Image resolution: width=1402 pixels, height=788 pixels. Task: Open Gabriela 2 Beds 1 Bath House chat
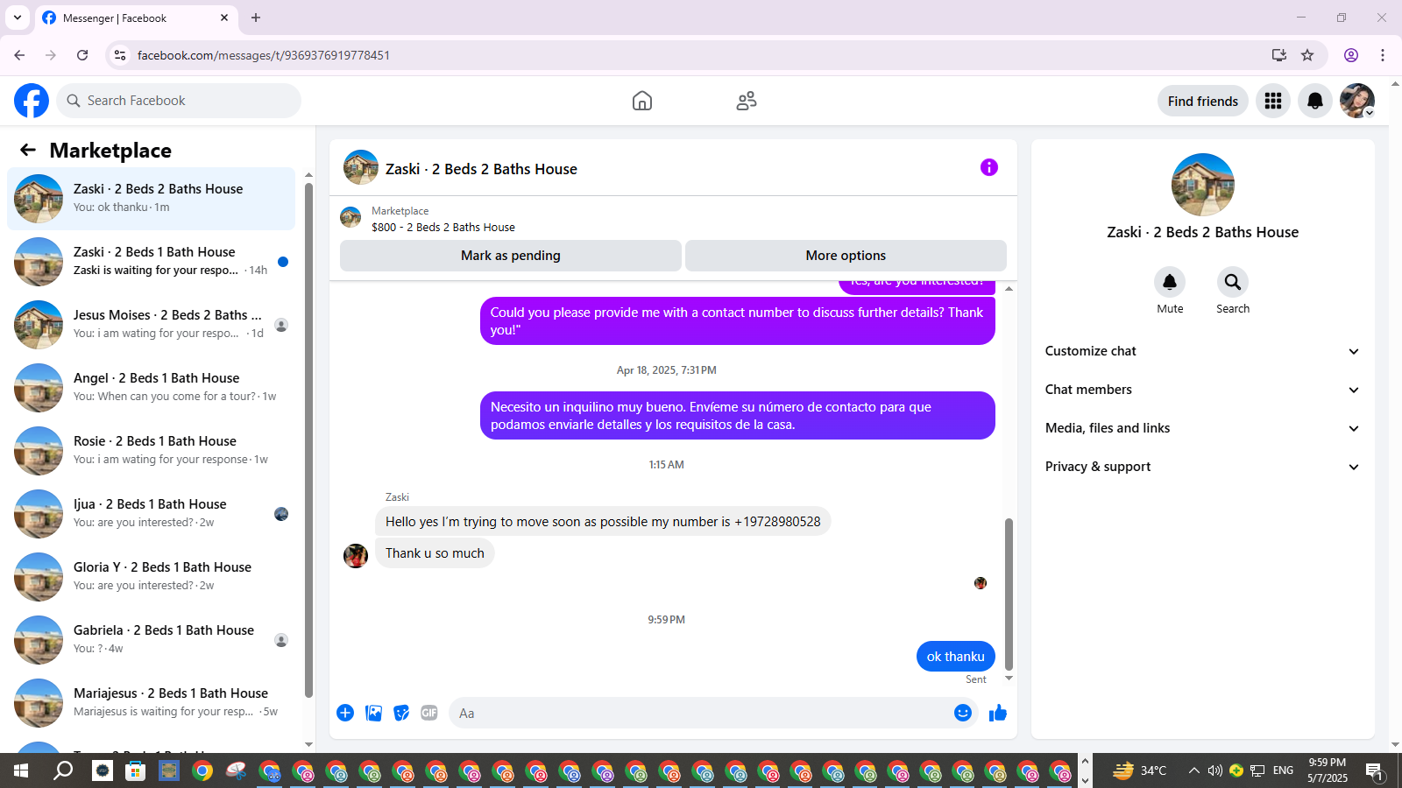[x=152, y=640]
